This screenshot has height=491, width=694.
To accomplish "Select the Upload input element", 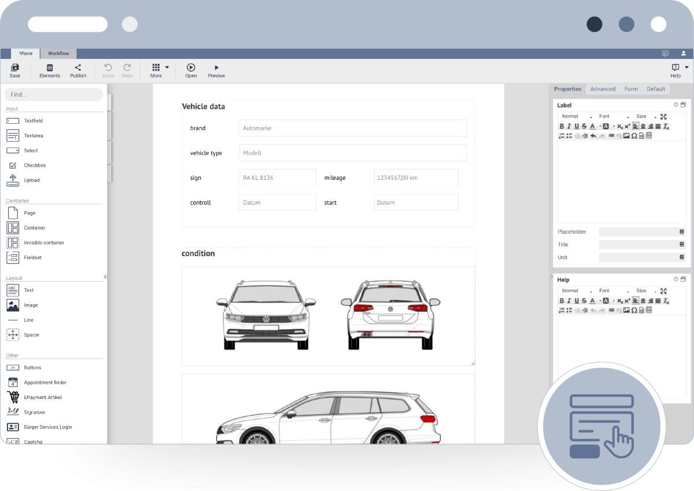I will coord(31,180).
